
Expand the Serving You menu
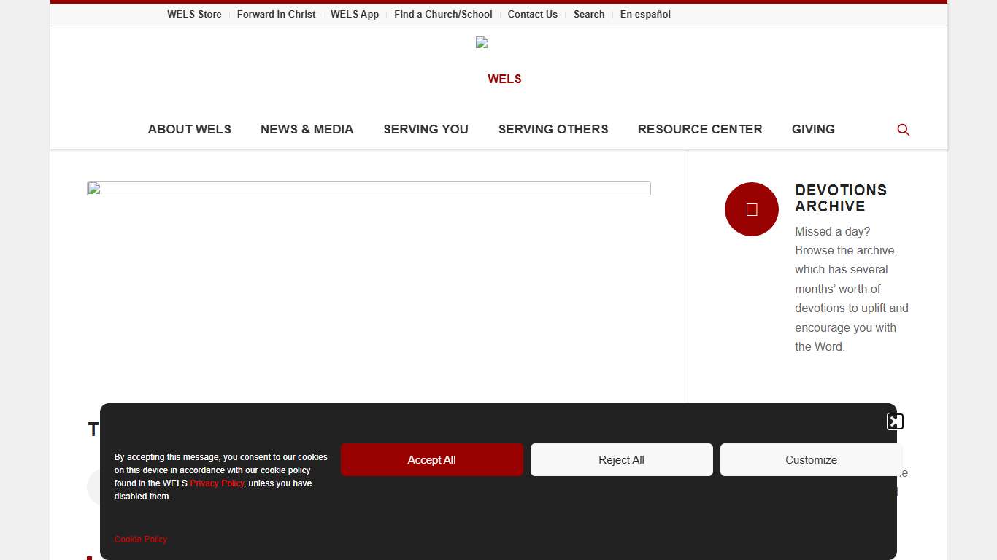[x=426, y=129]
